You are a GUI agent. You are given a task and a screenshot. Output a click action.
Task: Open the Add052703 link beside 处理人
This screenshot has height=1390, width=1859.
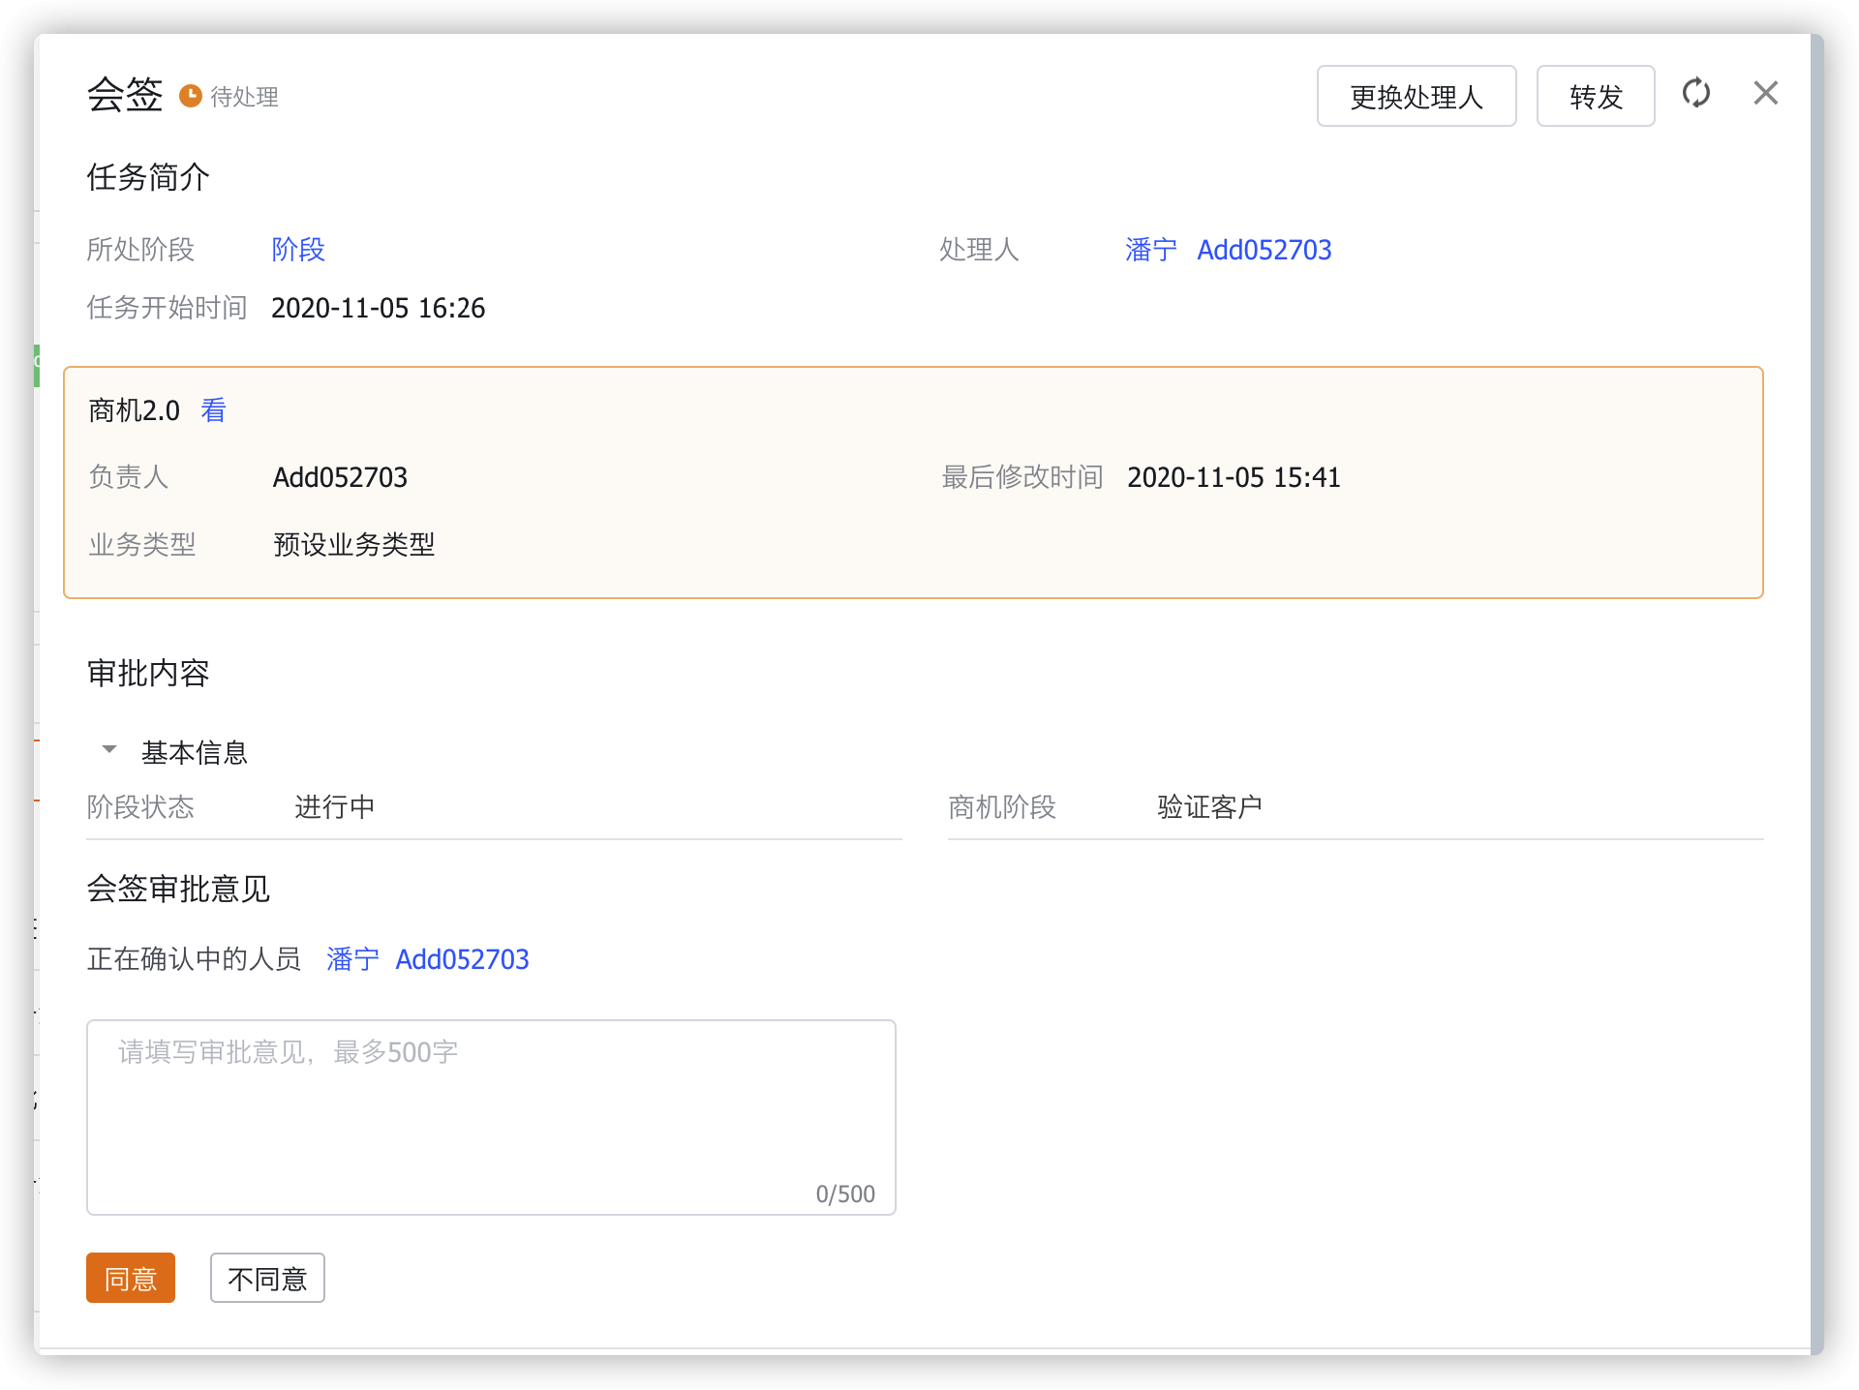tap(1265, 250)
